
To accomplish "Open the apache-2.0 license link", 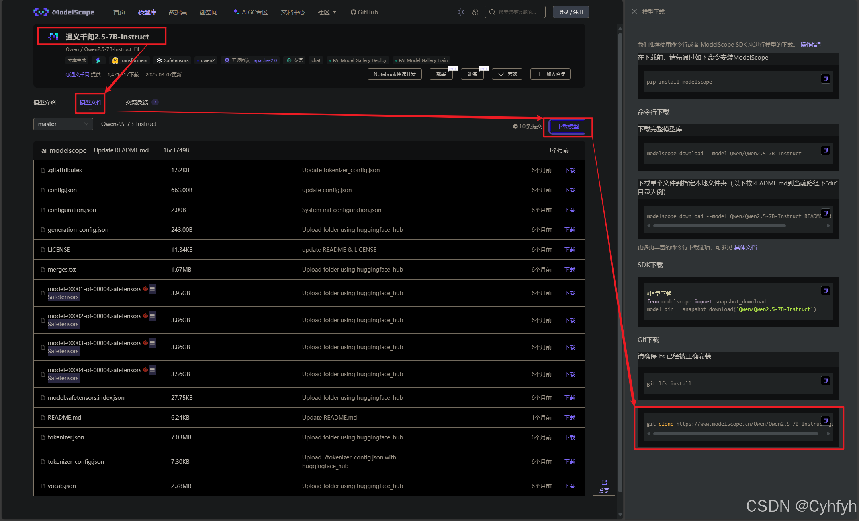I will [265, 60].
